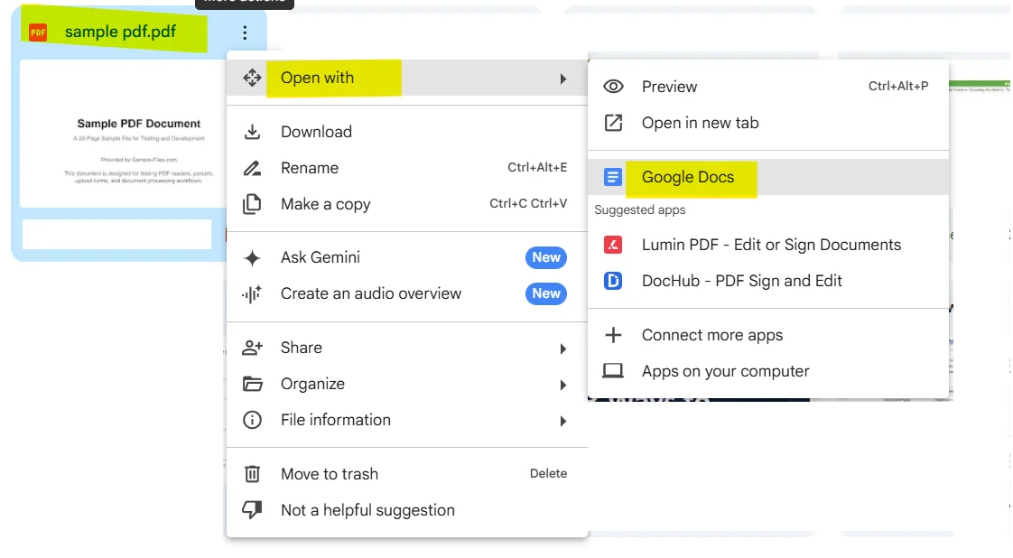Select Open with in context menu
This screenshot has width=1013, height=558.
coord(407,78)
